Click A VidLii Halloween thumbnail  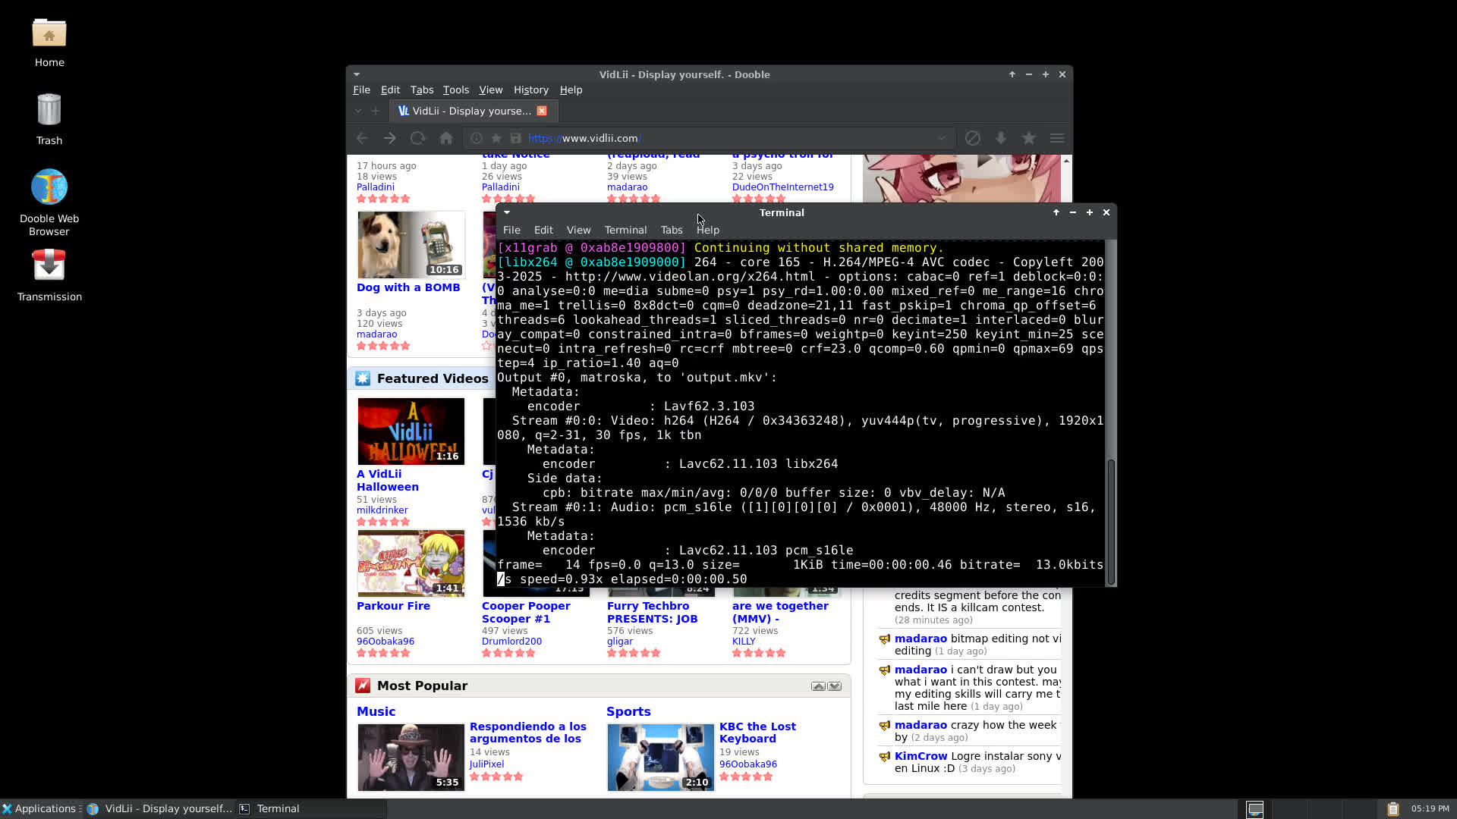[x=411, y=431]
